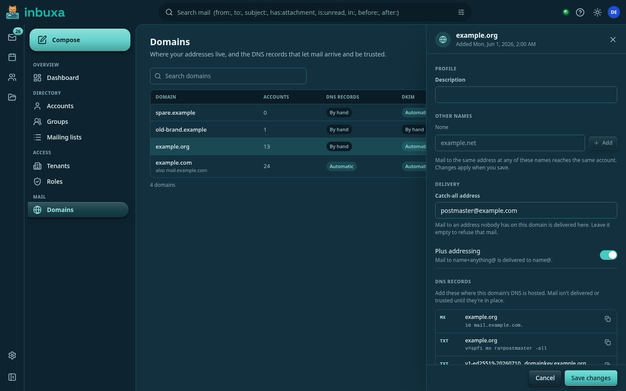Image resolution: width=626 pixels, height=391 pixels.
Task: Open search filter options icon
Action: coord(461,12)
